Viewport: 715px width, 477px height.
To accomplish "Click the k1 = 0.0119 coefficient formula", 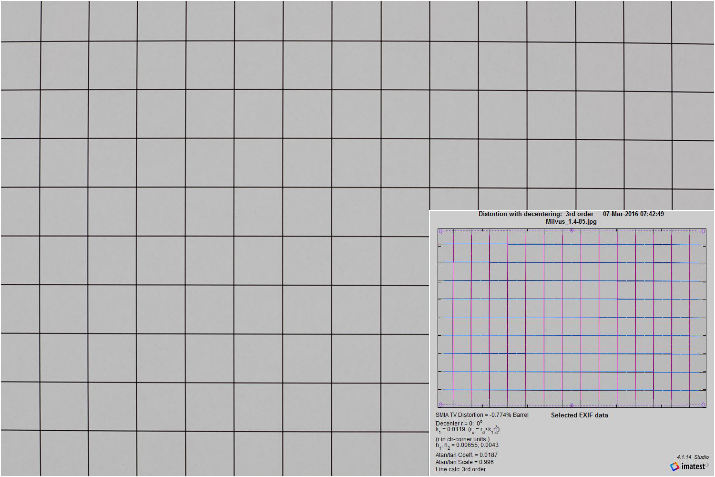I will pyautogui.click(x=467, y=430).
